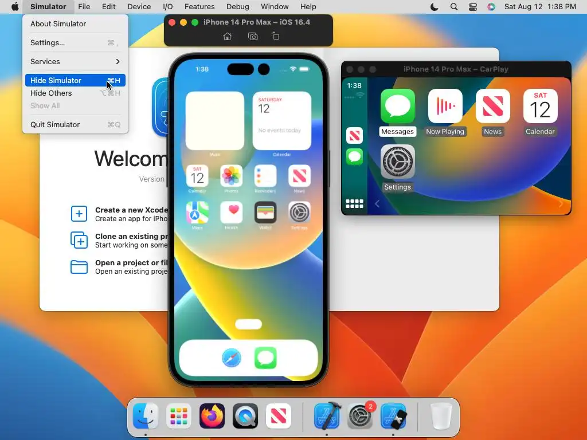Image resolution: width=587 pixels, height=440 pixels.
Task: Tap the iPhone home screen search pill
Action: 249,324
